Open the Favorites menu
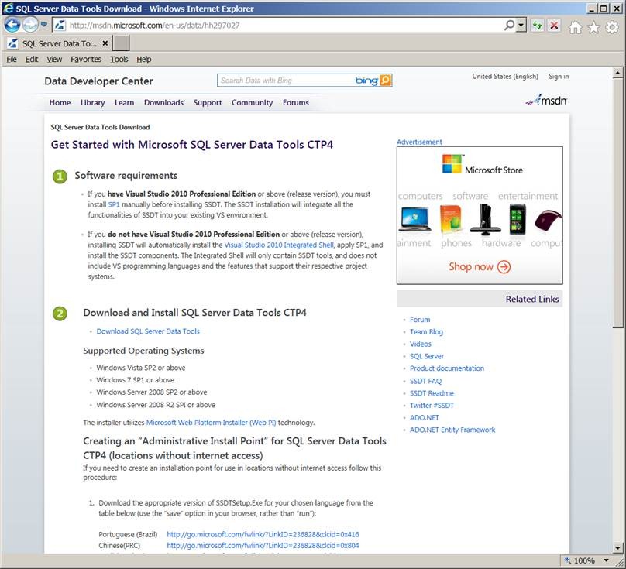This screenshot has height=569, width=626. [x=86, y=59]
